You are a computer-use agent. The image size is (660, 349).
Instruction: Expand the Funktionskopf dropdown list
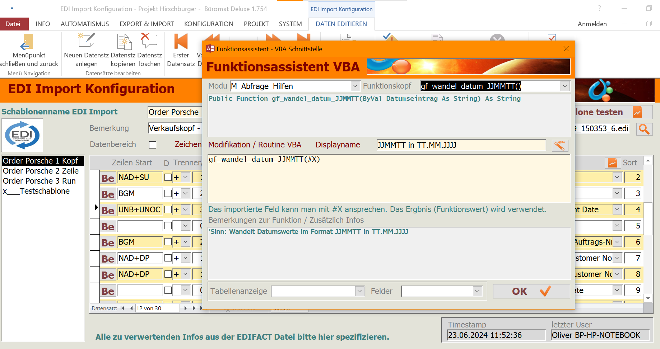[565, 86]
